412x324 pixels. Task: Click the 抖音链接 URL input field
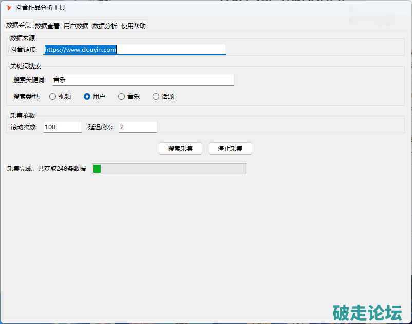coord(135,50)
